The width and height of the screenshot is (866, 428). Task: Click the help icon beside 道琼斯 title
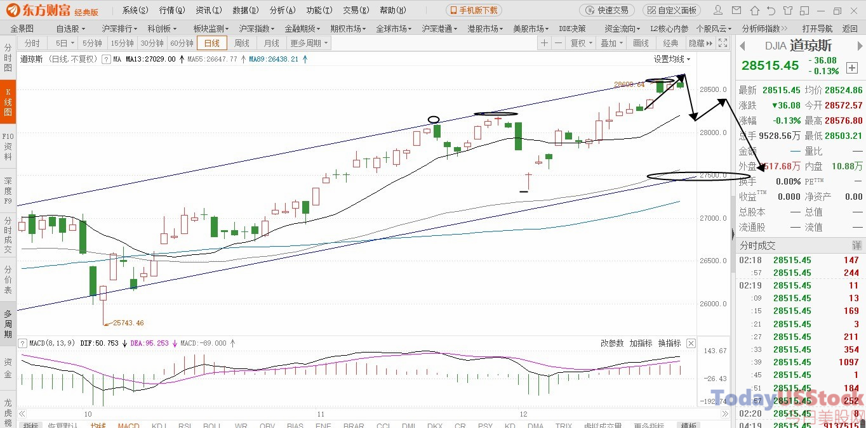tap(106, 59)
